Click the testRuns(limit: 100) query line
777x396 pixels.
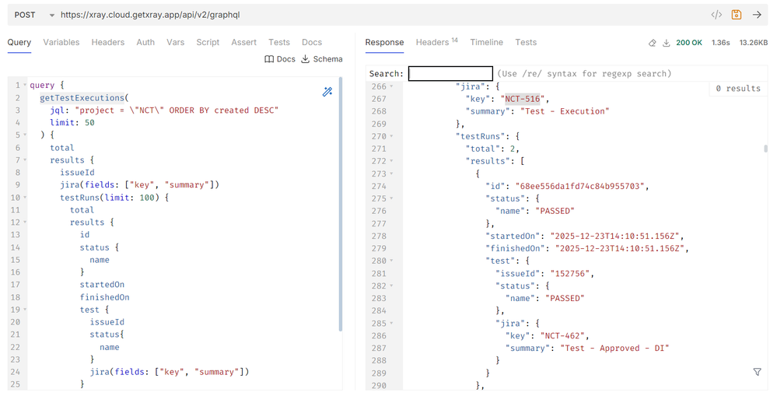[114, 198]
